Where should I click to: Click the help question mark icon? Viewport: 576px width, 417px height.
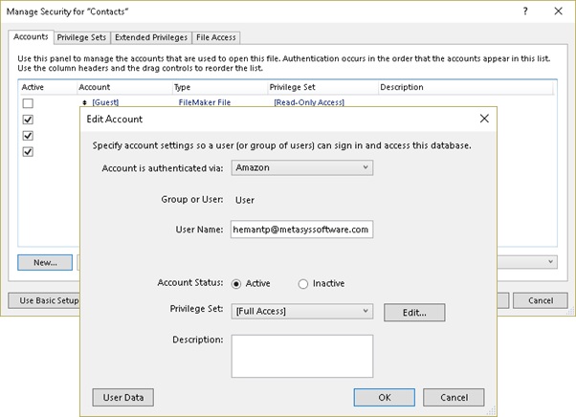click(525, 11)
